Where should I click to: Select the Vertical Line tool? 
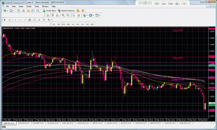pyautogui.click(x=15, y=20)
